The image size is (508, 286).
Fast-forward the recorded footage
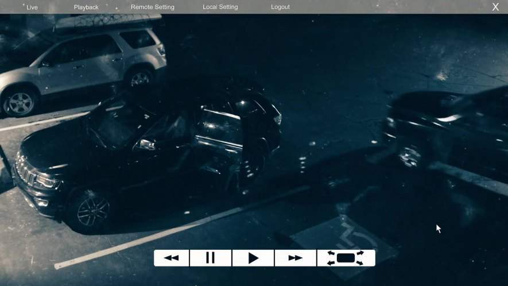tap(295, 258)
